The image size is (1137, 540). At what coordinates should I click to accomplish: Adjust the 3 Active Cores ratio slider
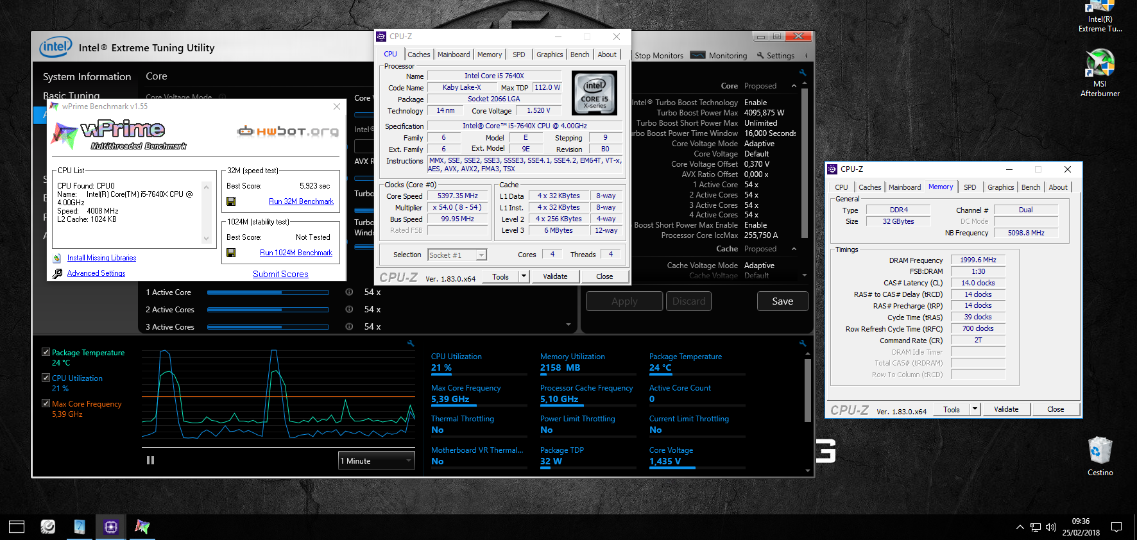click(268, 327)
